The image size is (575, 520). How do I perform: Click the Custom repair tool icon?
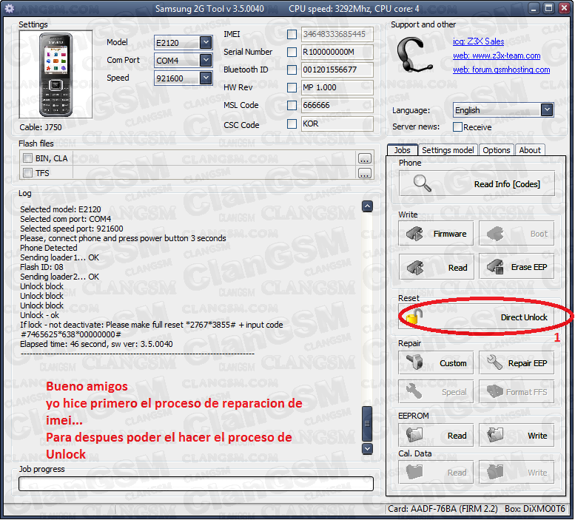click(414, 362)
